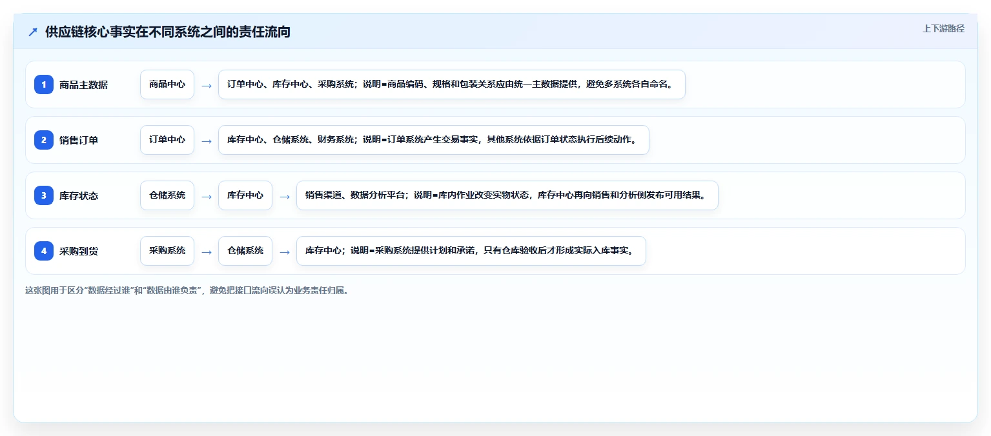Click the 采购系统 node box

pyautogui.click(x=167, y=251)
